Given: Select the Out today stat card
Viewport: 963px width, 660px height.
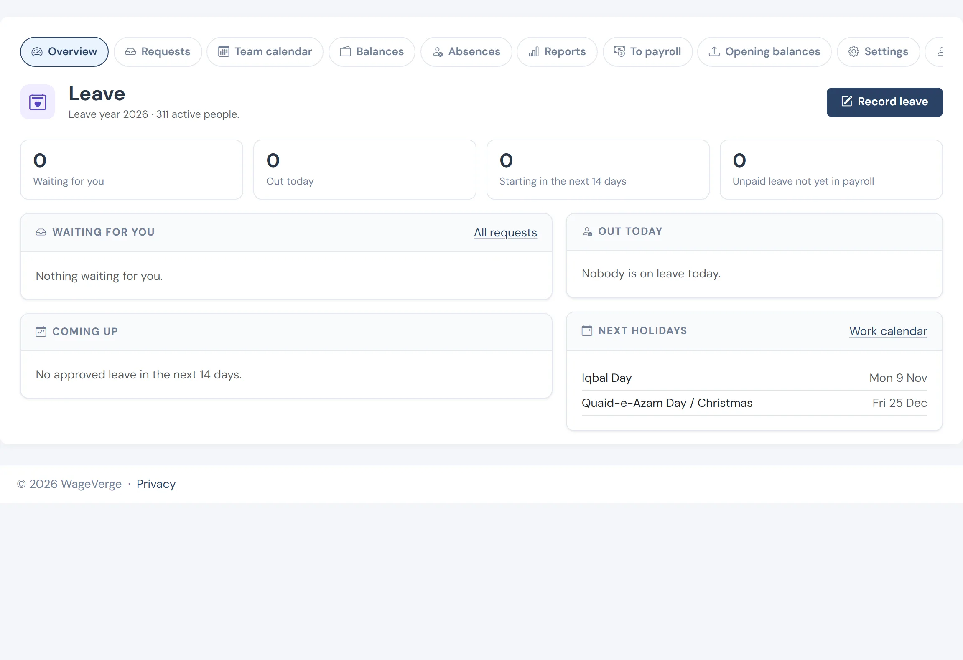Looking at the screenshot, I should [365, 170].
